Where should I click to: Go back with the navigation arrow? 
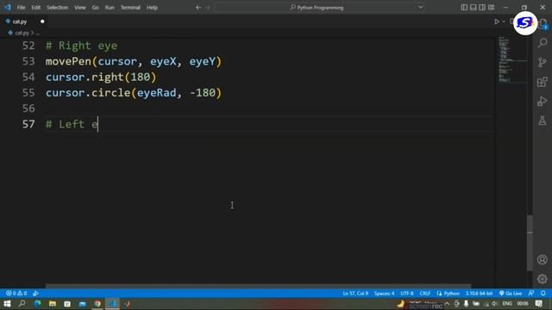[x=198, y=8]
